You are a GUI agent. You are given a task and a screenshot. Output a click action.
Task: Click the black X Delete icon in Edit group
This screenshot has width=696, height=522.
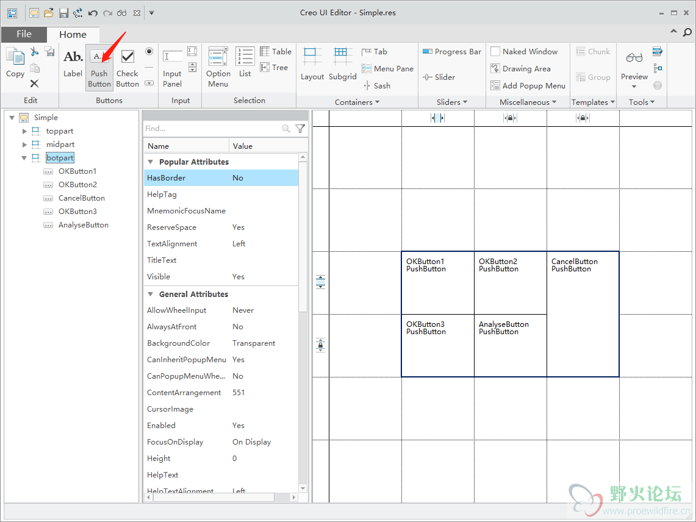pos(35,84)
